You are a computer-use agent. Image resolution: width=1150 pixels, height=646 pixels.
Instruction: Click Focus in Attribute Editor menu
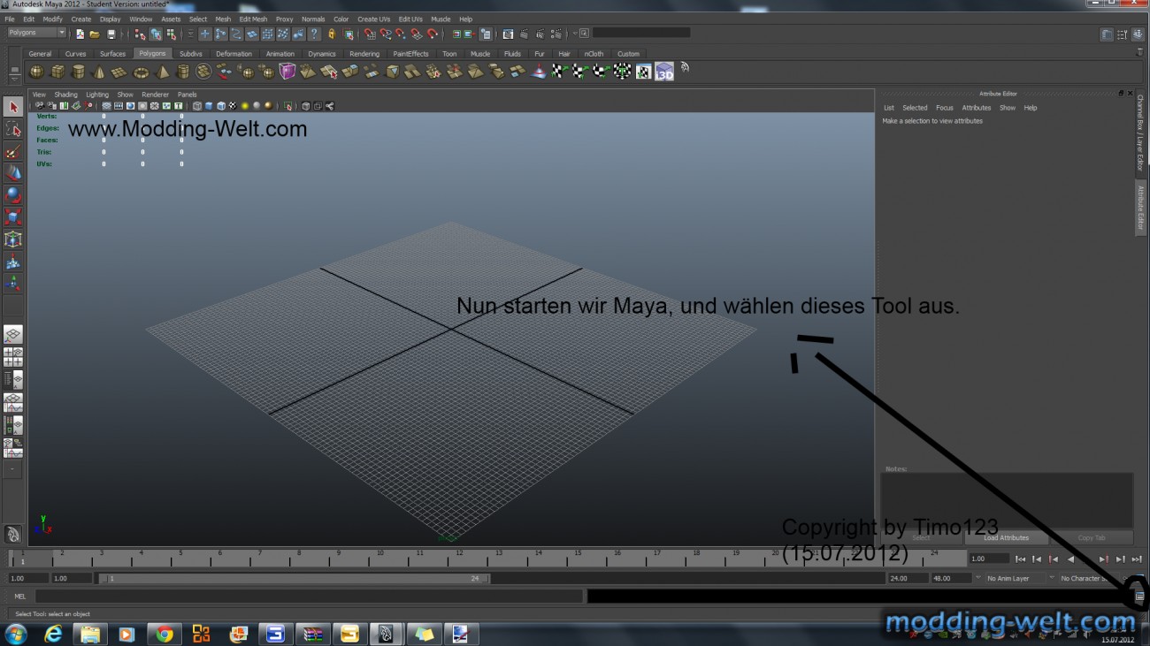point(945,108)
